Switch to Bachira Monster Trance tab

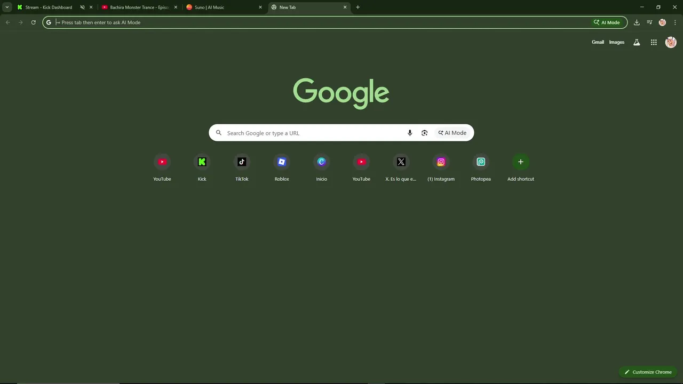(139, 7)
